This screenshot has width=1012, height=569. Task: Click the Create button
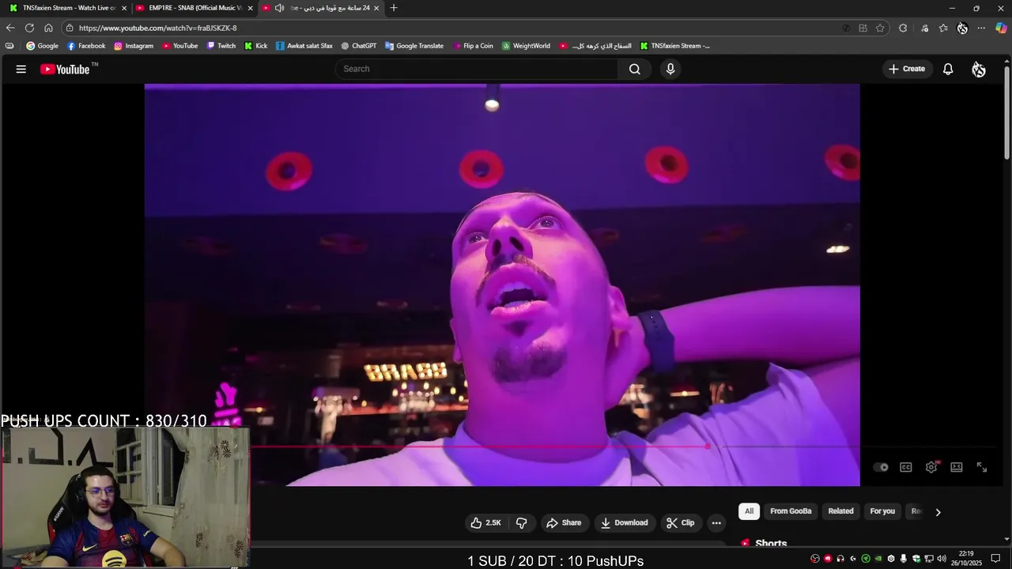(x=906, y=69)
